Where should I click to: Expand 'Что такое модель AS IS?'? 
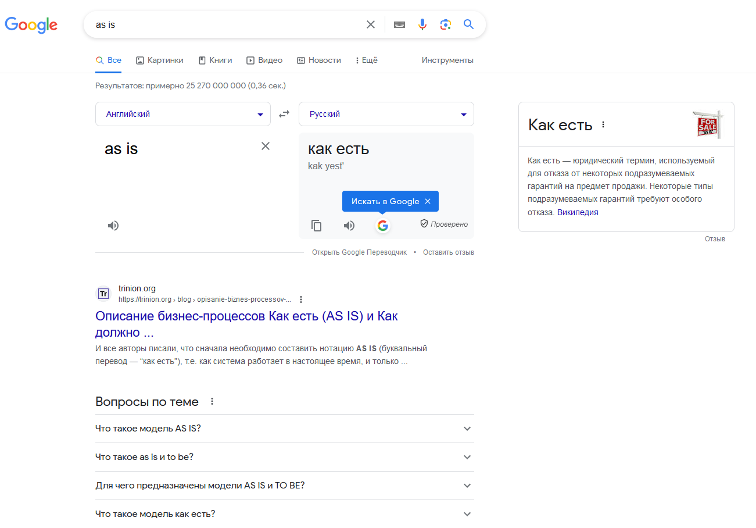pos(285,429)
